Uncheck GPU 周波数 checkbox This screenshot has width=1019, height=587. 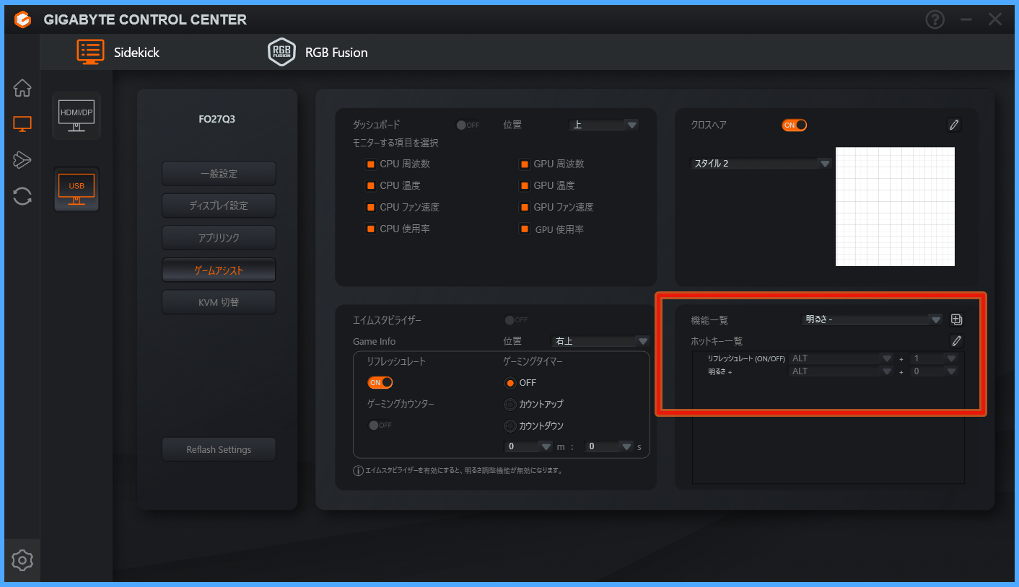525,164
